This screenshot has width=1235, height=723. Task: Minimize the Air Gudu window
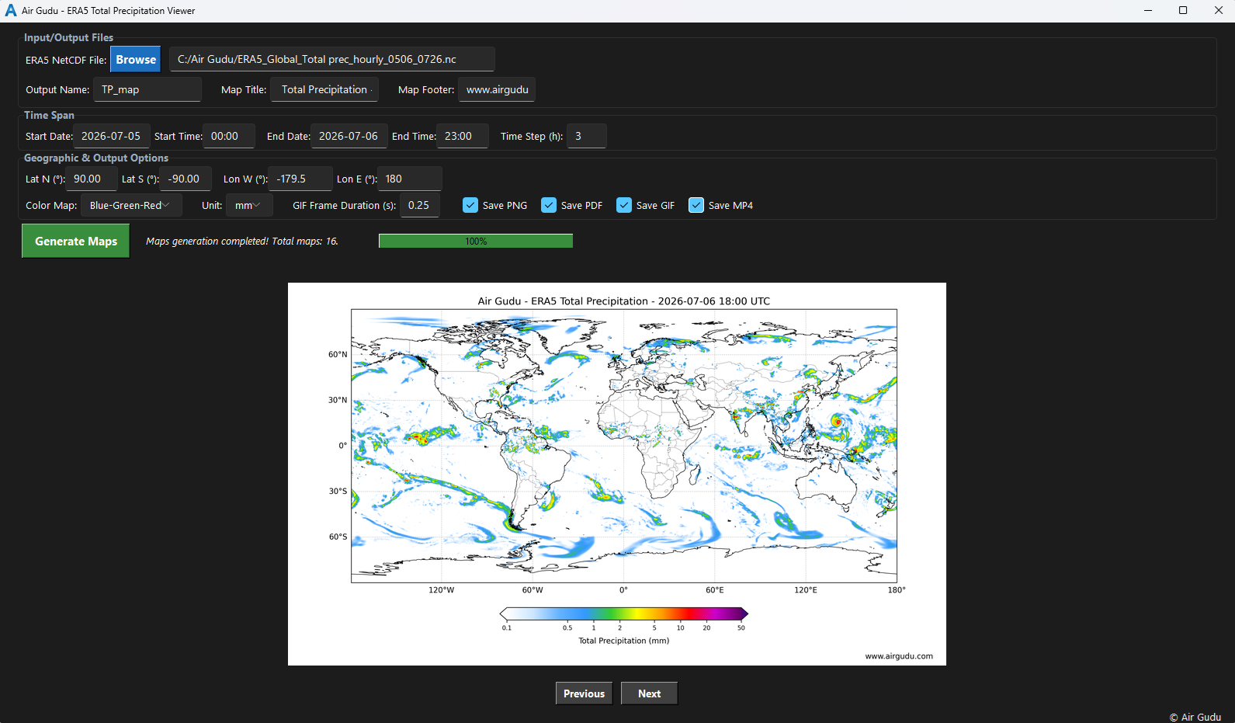coord(1147,10)
